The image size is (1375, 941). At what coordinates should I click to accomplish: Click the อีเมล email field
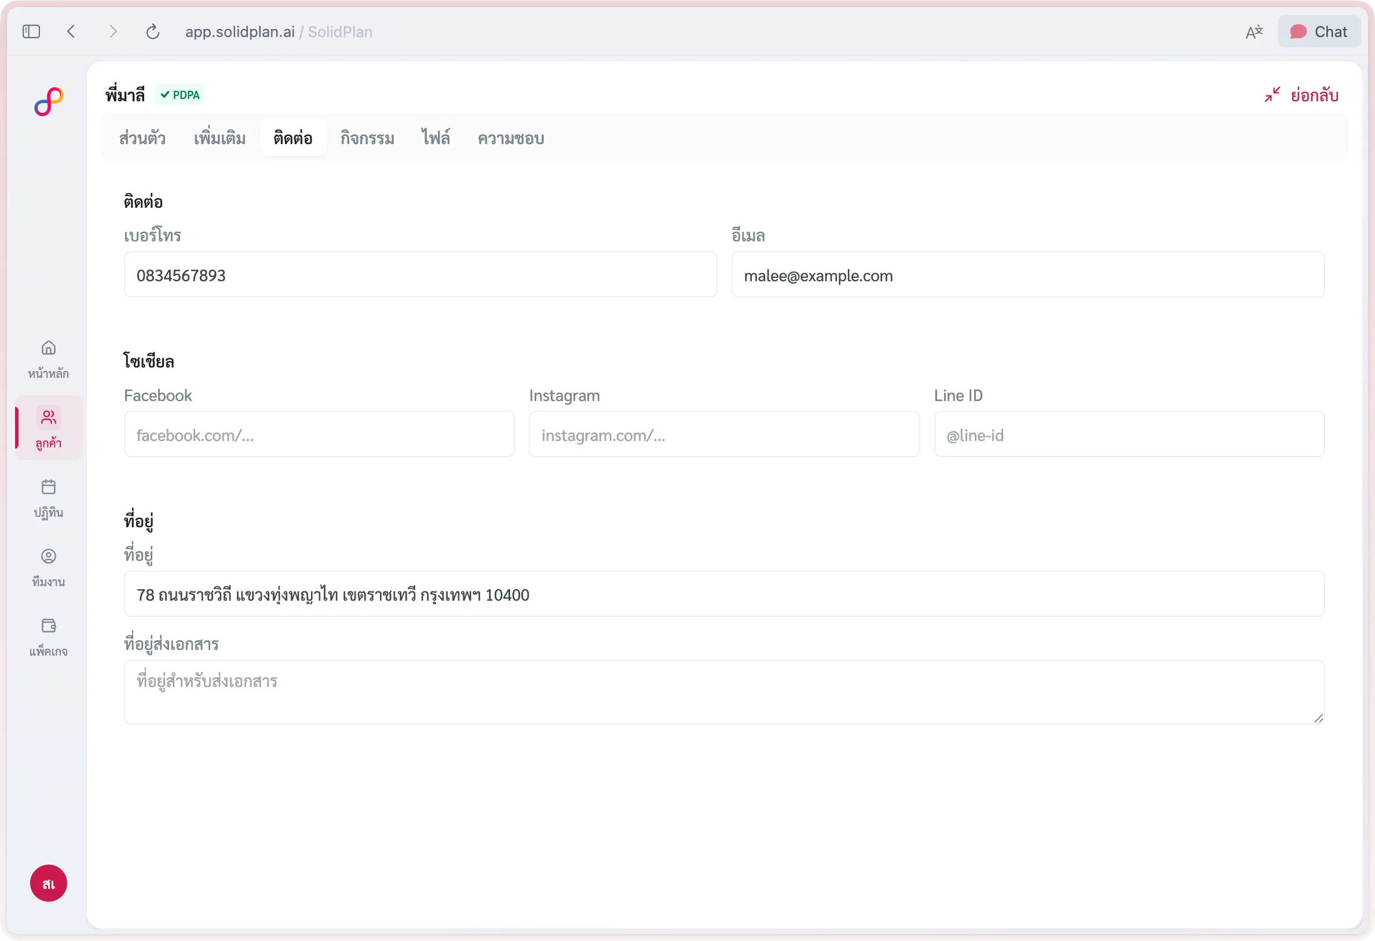[1027, 275]
